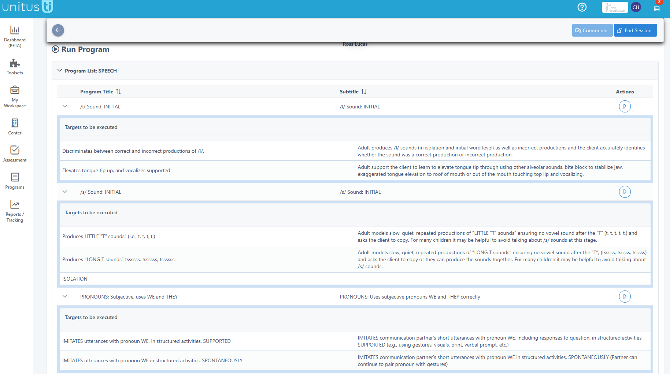Collapse the /l/ Sound: INITIAL targets
This screenshot has height=374, width=670.
tap(65, 106)
